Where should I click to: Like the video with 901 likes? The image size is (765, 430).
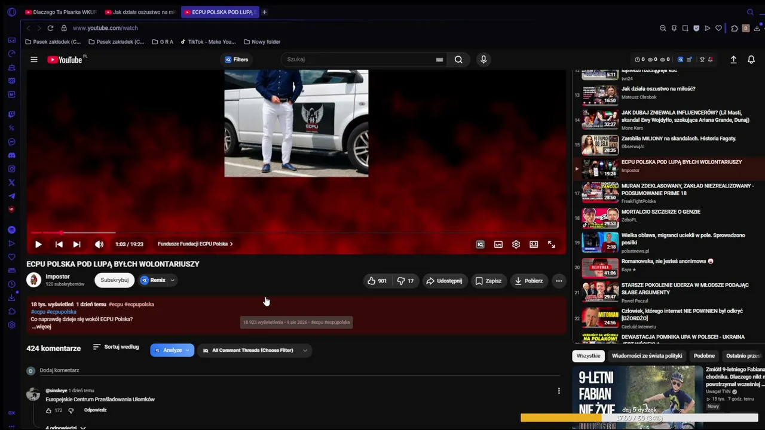pyautogui.click(x=377, y=281)
